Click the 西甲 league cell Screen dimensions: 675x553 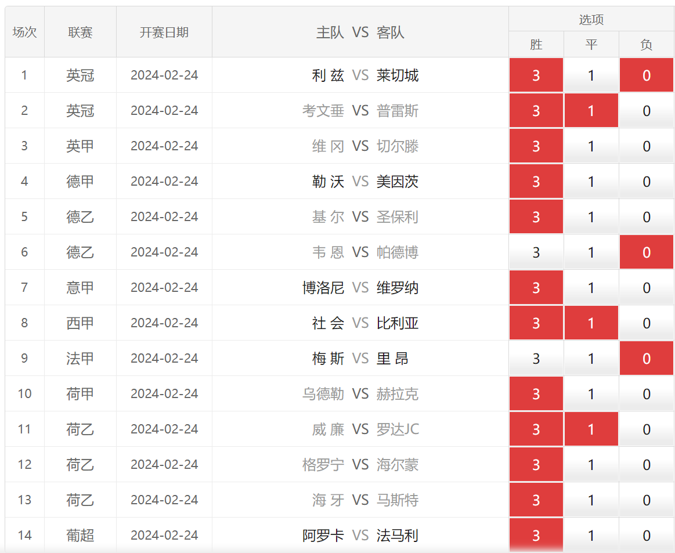[x=80, y=323]
